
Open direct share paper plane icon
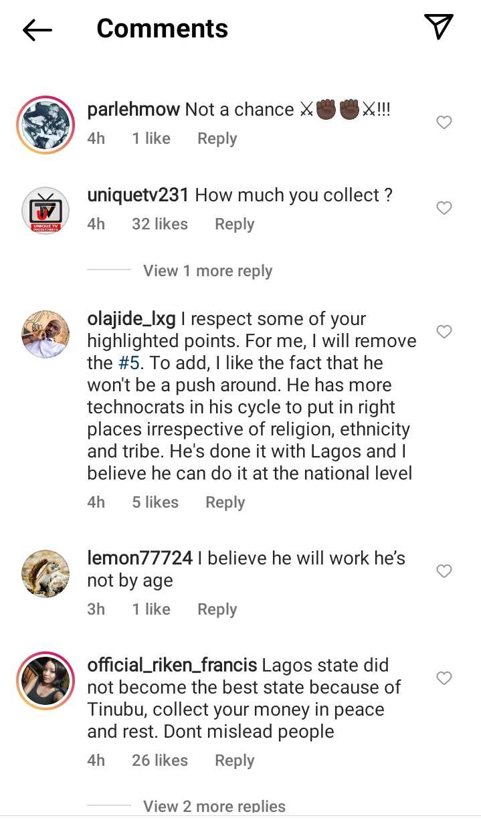coord(439,27)
